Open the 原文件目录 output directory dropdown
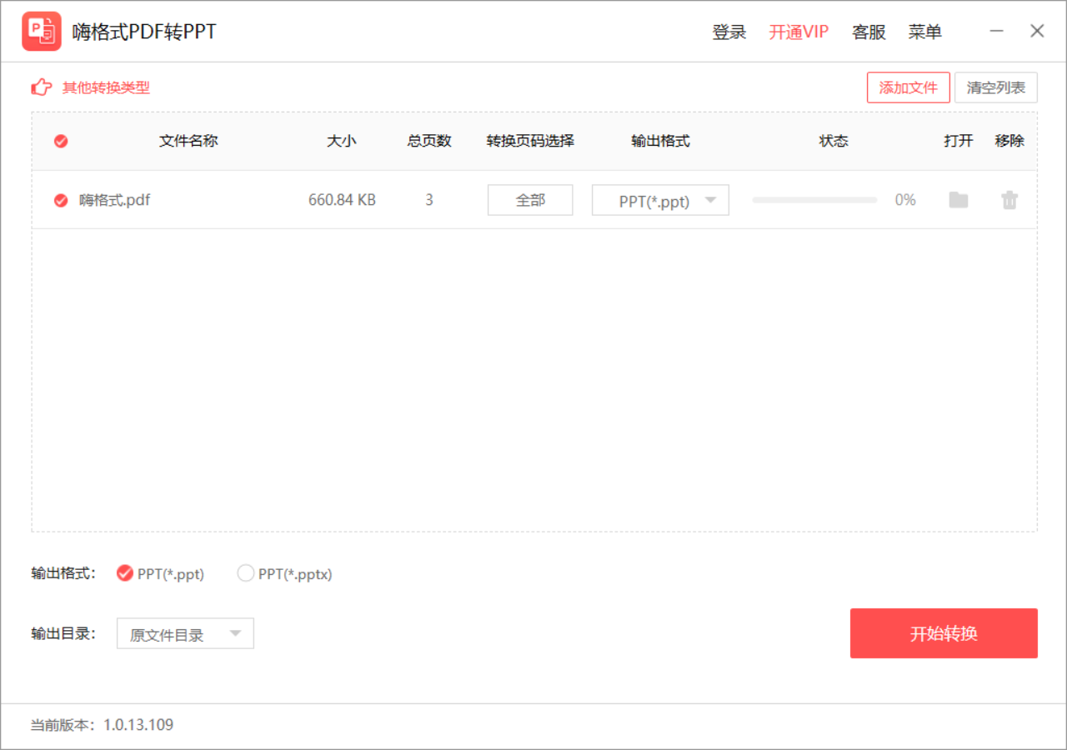 point(185,634)
